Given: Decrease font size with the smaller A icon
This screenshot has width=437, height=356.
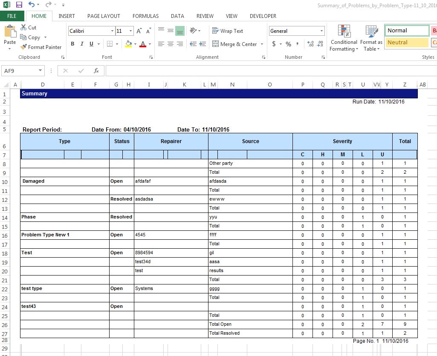Looking at the screenshot, I should 148,31.
